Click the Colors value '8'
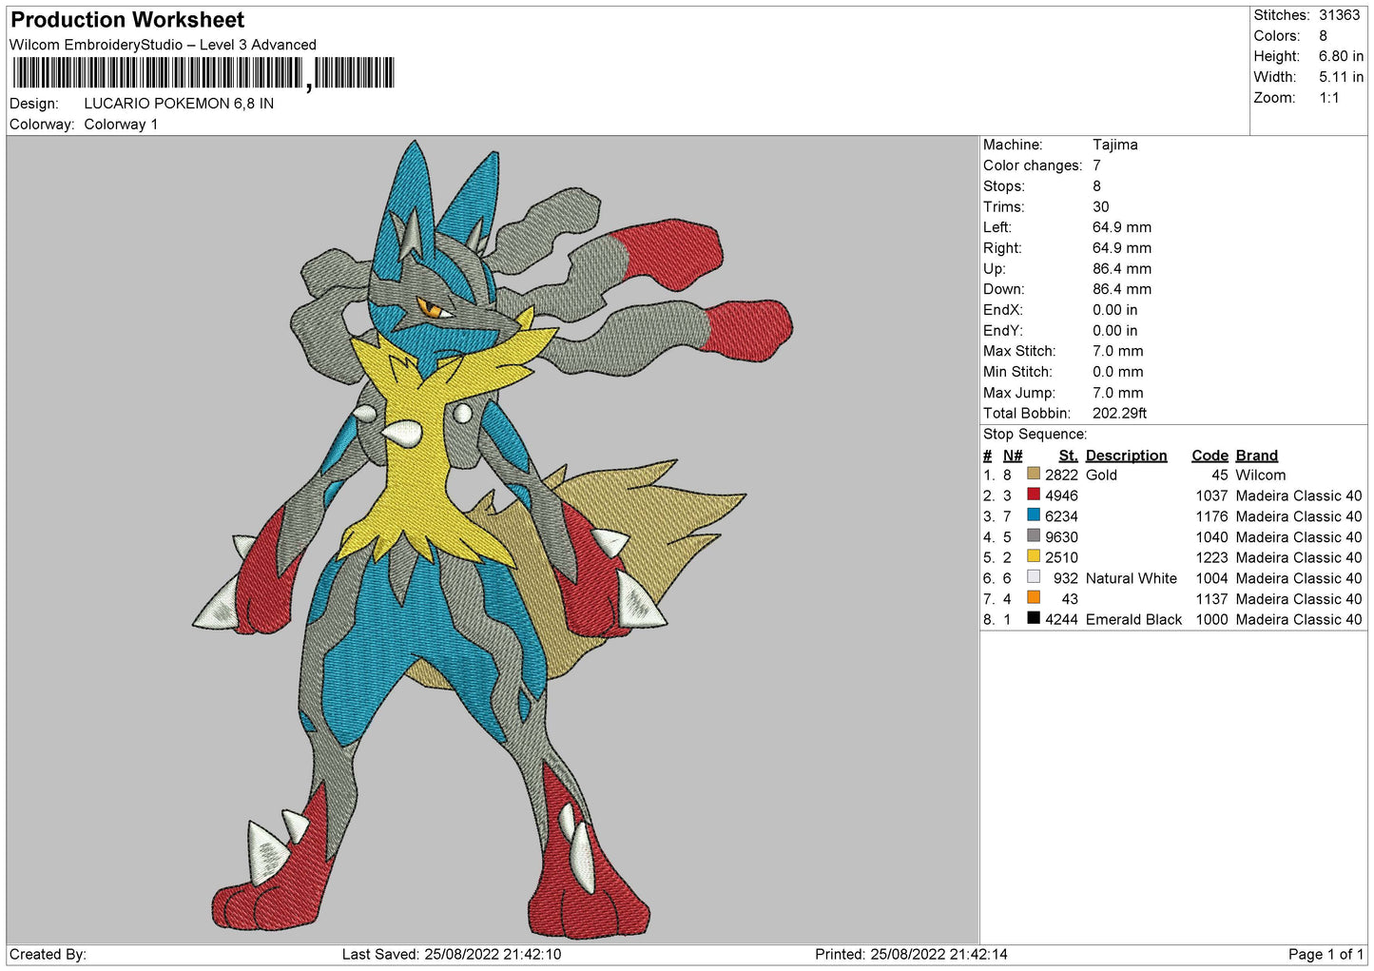 click(x=1323, y=36)
